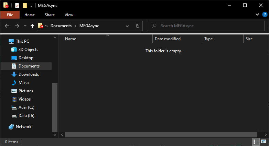The image size is (269, 146).
Task: Expand the ribbon with the chevron
Action: click(257, 14)
